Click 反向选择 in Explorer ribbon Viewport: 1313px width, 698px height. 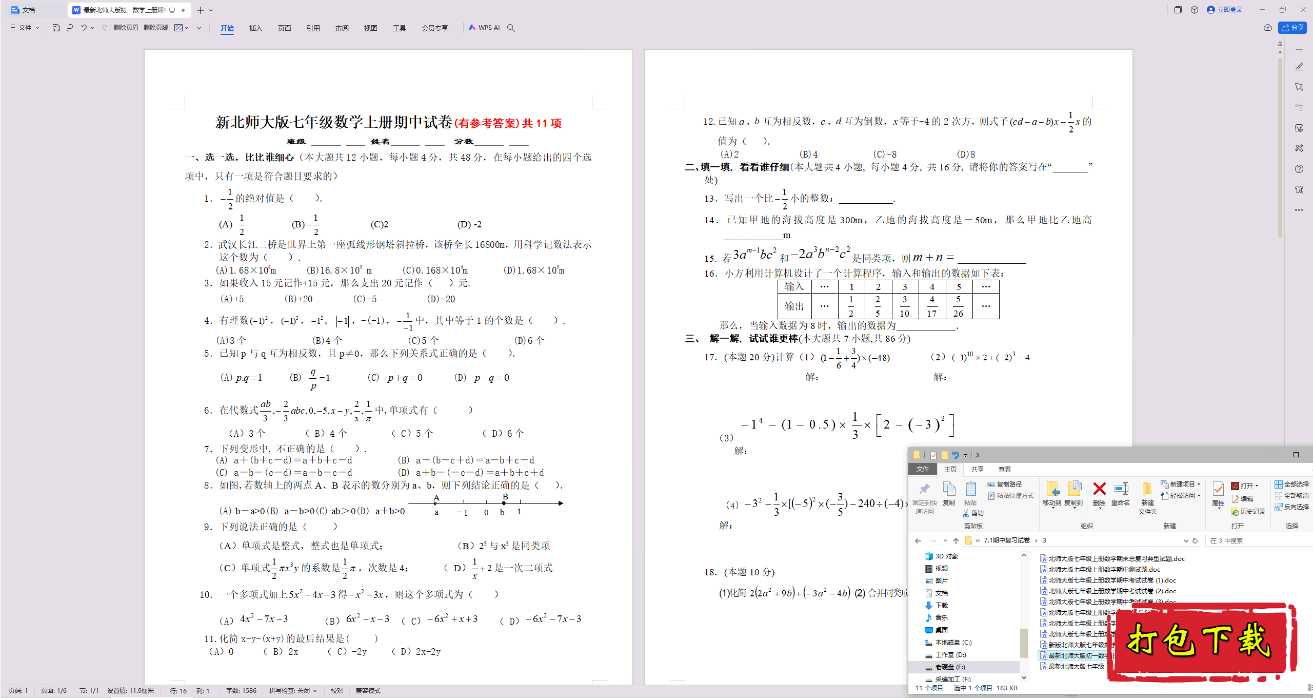click(1291, 507)
